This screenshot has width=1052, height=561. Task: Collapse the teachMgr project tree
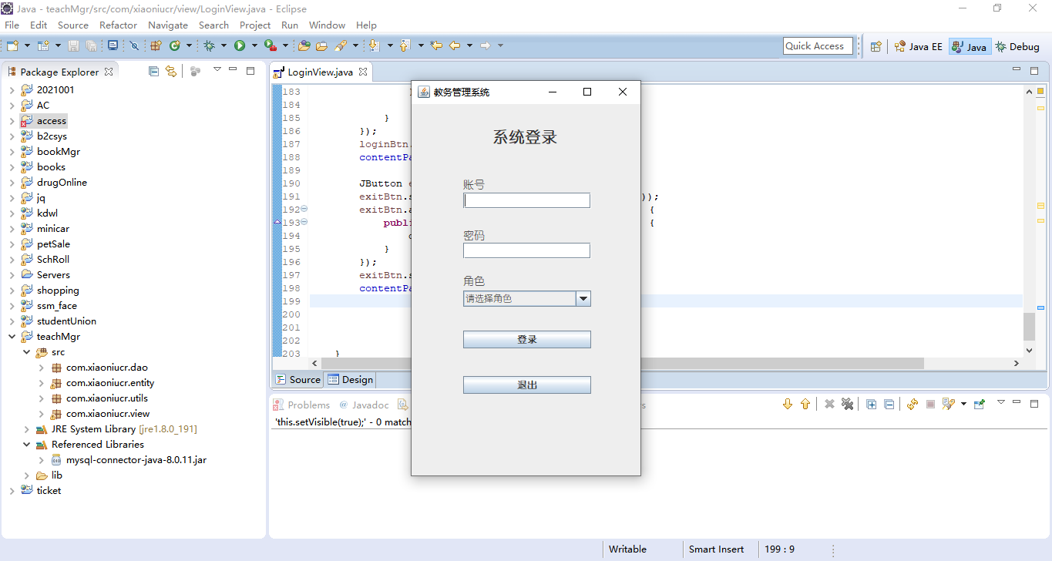click(12, 337)
